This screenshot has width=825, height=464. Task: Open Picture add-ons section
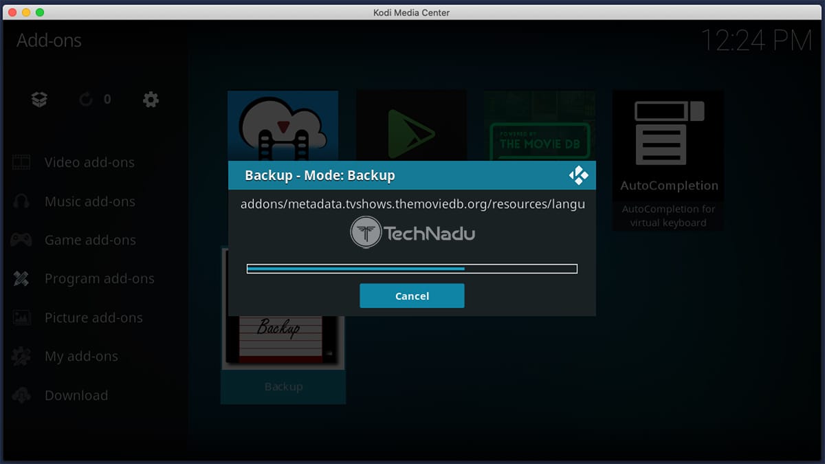[x=93, y=318]
